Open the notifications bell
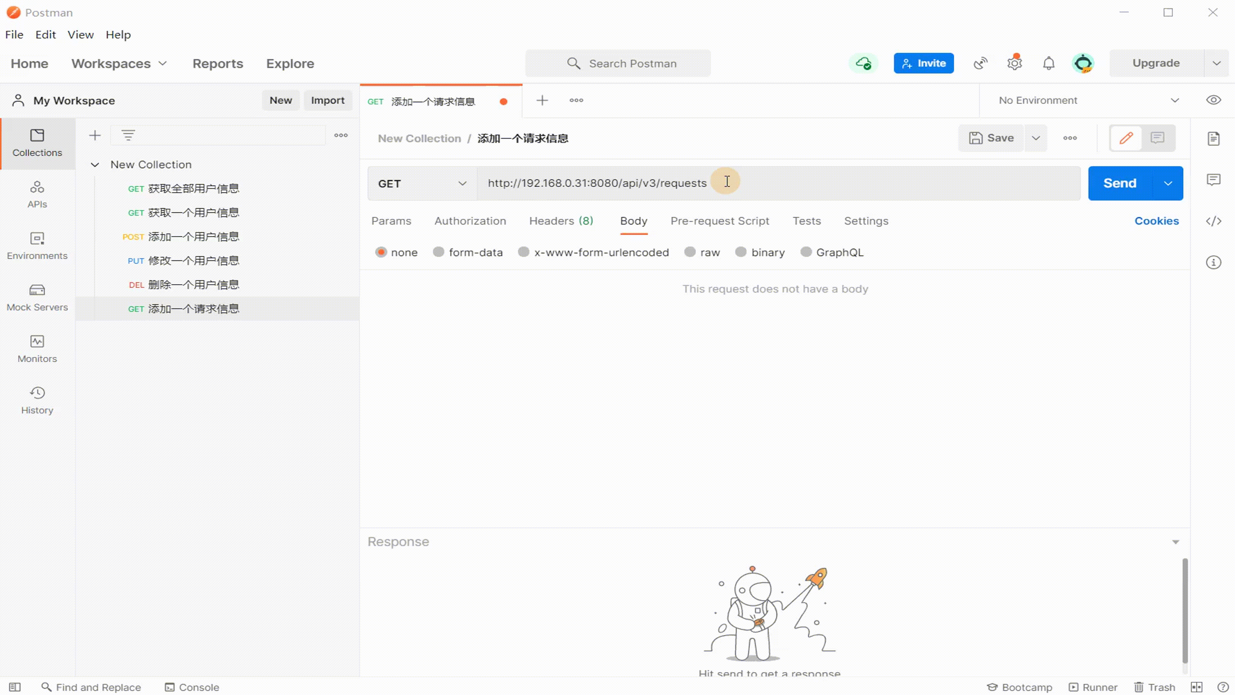The image size is (1235, 695). (1049, 63)
